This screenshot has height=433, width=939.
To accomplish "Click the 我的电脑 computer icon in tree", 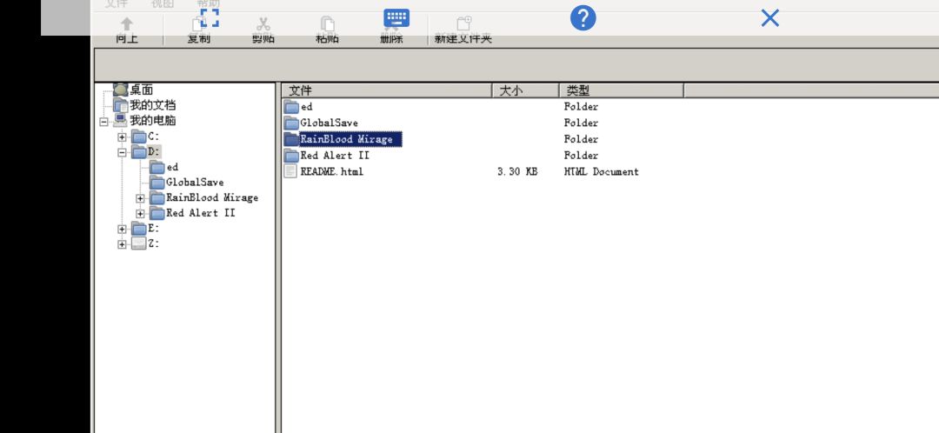I will pyautogui.click(x=120, y=120).
